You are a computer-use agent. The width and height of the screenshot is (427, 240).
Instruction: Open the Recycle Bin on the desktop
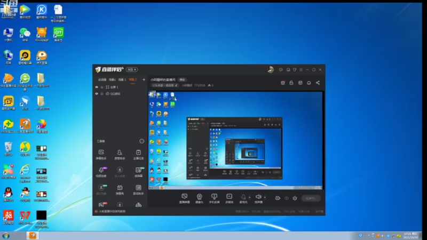(9, 149)
